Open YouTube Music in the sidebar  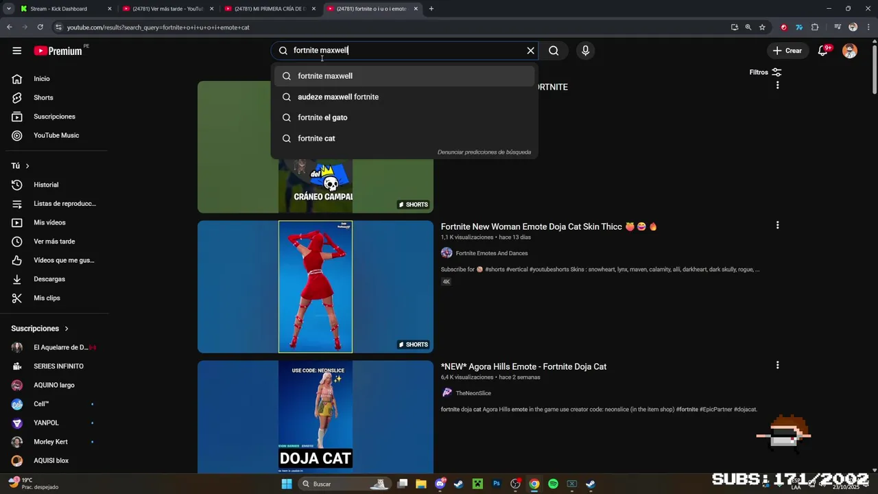55,135
